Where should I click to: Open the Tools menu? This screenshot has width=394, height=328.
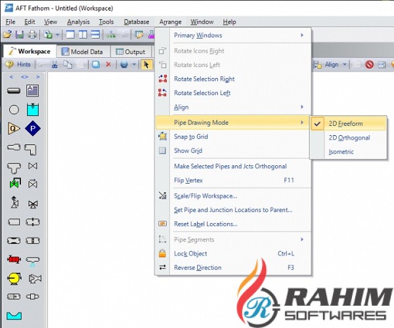[x=106, y=22]
